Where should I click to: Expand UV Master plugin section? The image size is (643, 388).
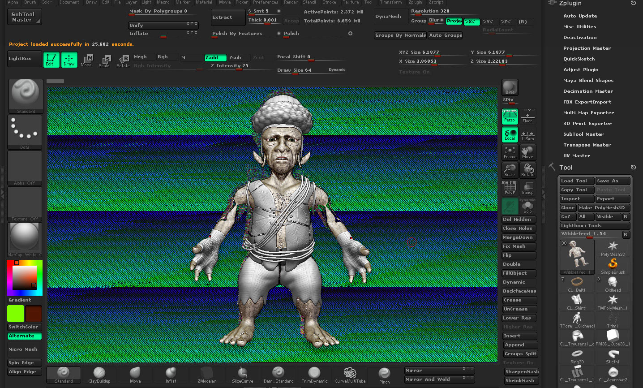577,156
